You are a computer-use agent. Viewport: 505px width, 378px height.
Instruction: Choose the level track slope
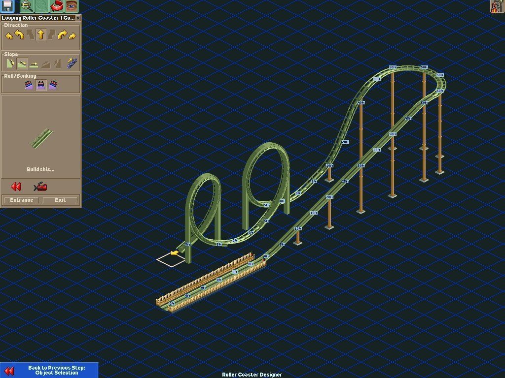click(x=34, y=63)
